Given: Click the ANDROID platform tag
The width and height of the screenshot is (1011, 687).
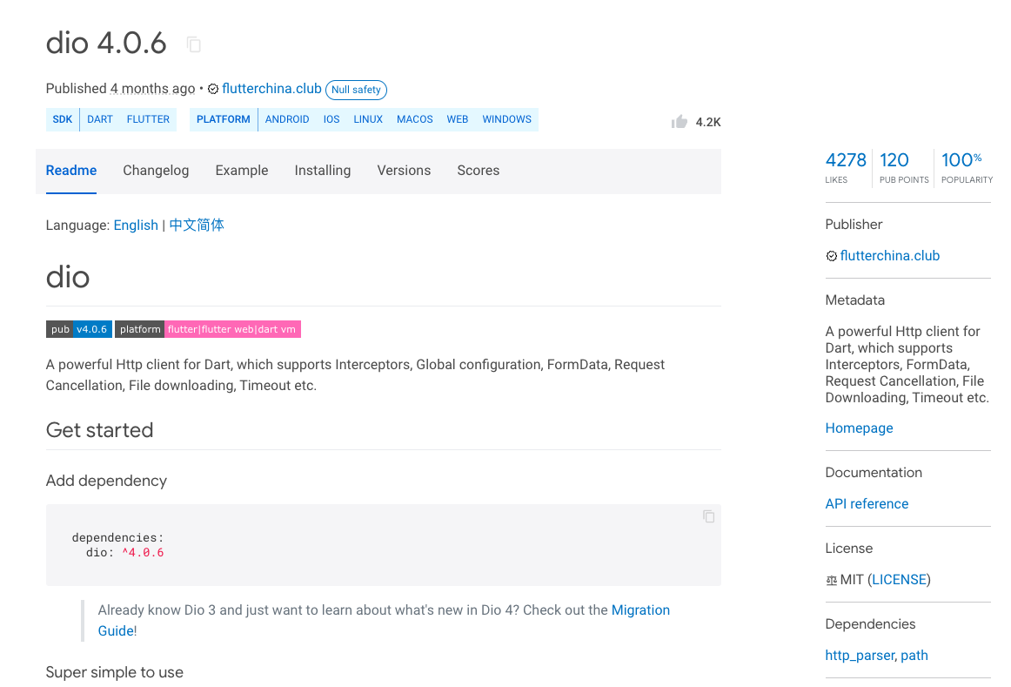Looking at the screenshot, I should tap(287, 119).
